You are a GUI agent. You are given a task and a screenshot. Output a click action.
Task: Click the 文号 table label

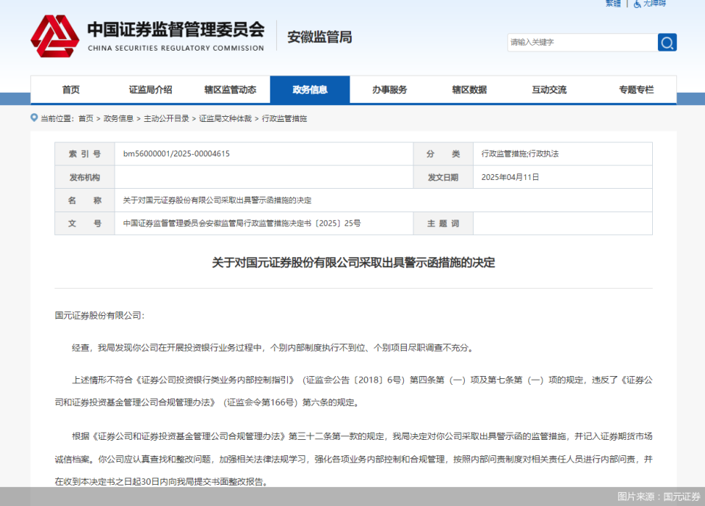(84, 223)
